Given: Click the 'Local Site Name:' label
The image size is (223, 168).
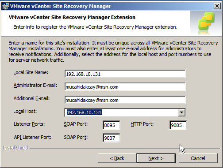Looking at the screenshot, I should [x=31, y=72].
